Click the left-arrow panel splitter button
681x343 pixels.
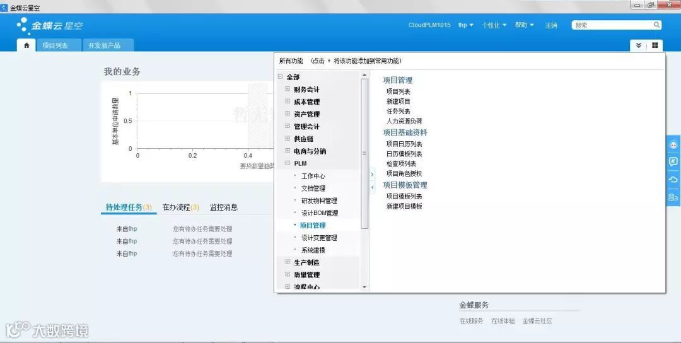372,187
